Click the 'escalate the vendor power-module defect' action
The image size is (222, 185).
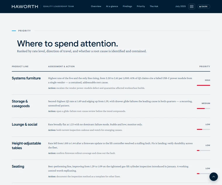[96, 88]
